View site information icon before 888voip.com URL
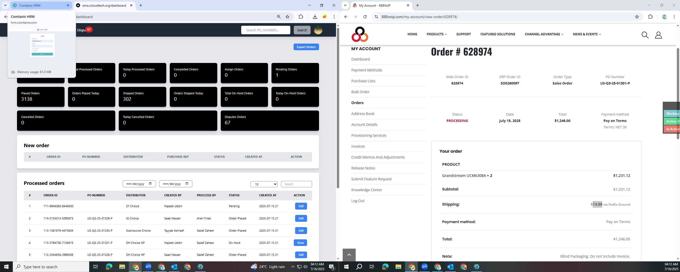Image resolution: width=680 pixels, height=272 pixels. [x=376, y=17]
